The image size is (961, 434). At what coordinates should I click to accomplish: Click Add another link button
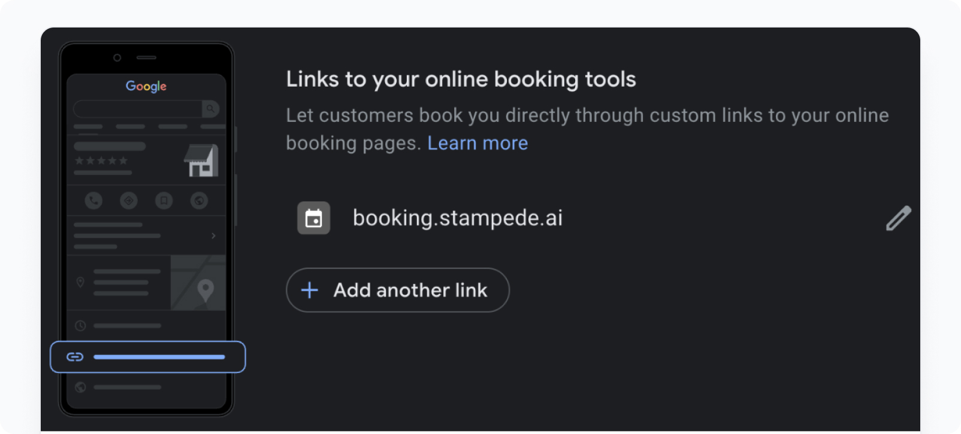click(x=398, y=290)
